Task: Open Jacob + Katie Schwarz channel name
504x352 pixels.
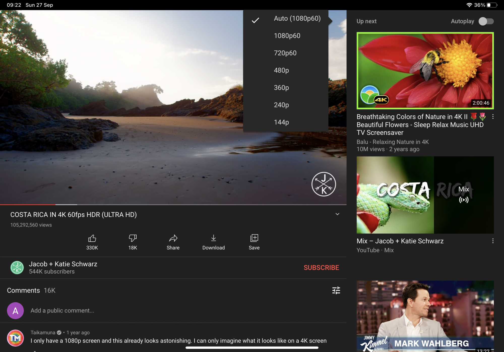Action: coord(63,264)
